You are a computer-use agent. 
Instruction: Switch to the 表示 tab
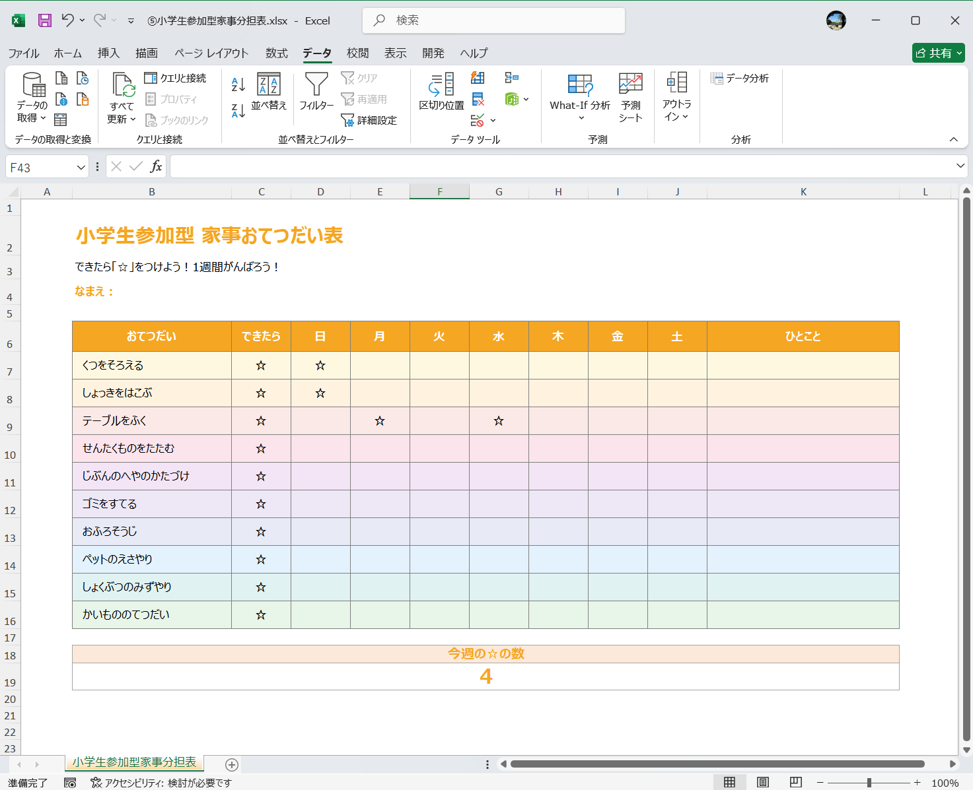tap(396, 53)
